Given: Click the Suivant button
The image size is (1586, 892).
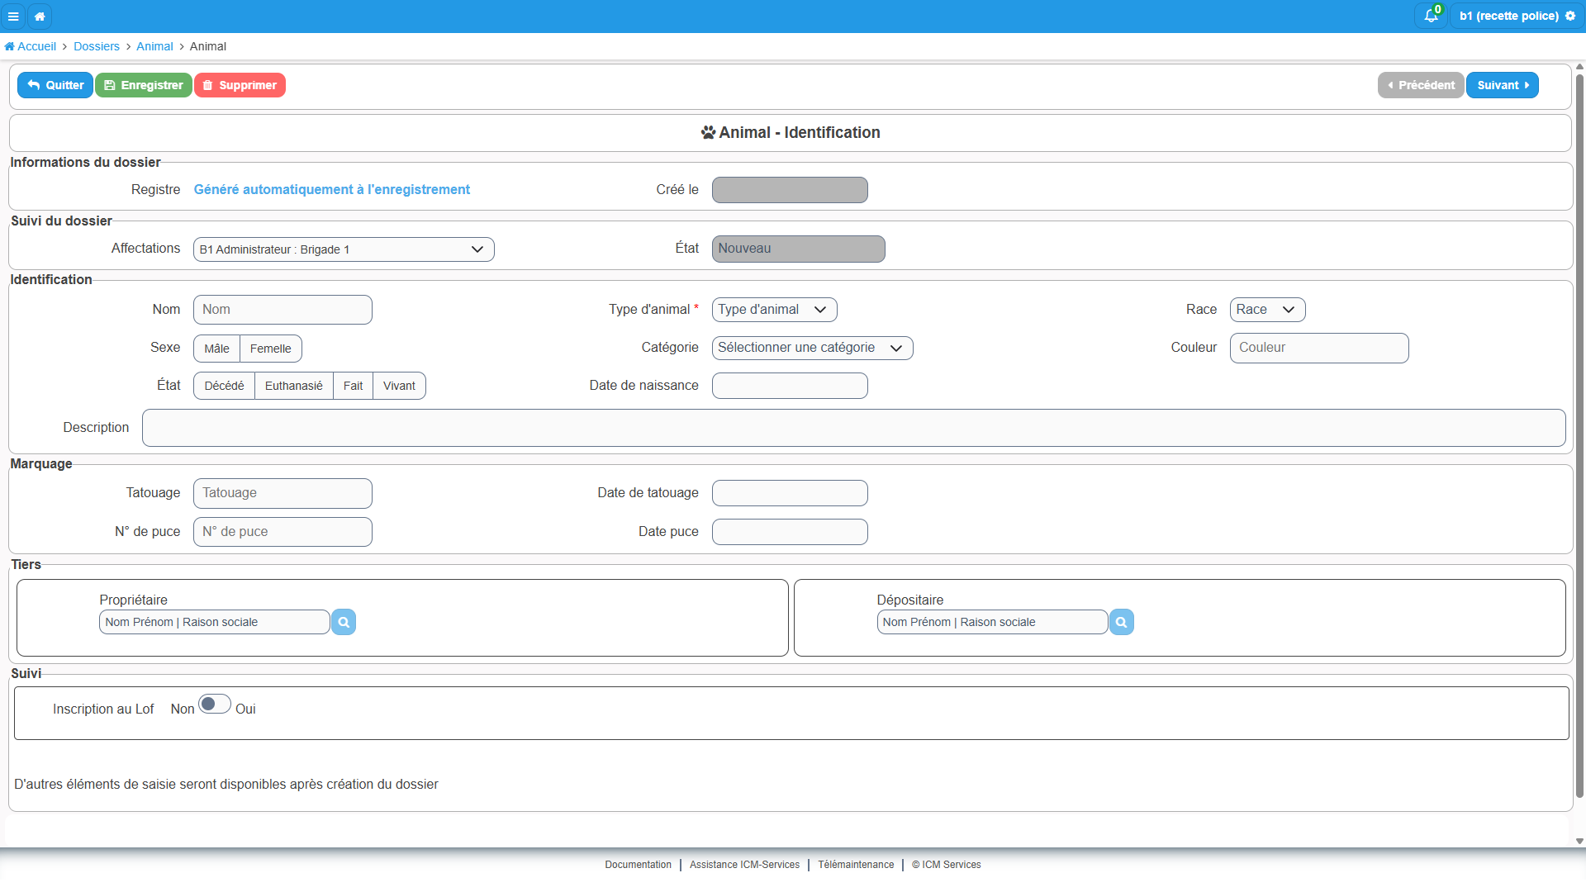Looking at the screenshot, I should (1502, 85).
